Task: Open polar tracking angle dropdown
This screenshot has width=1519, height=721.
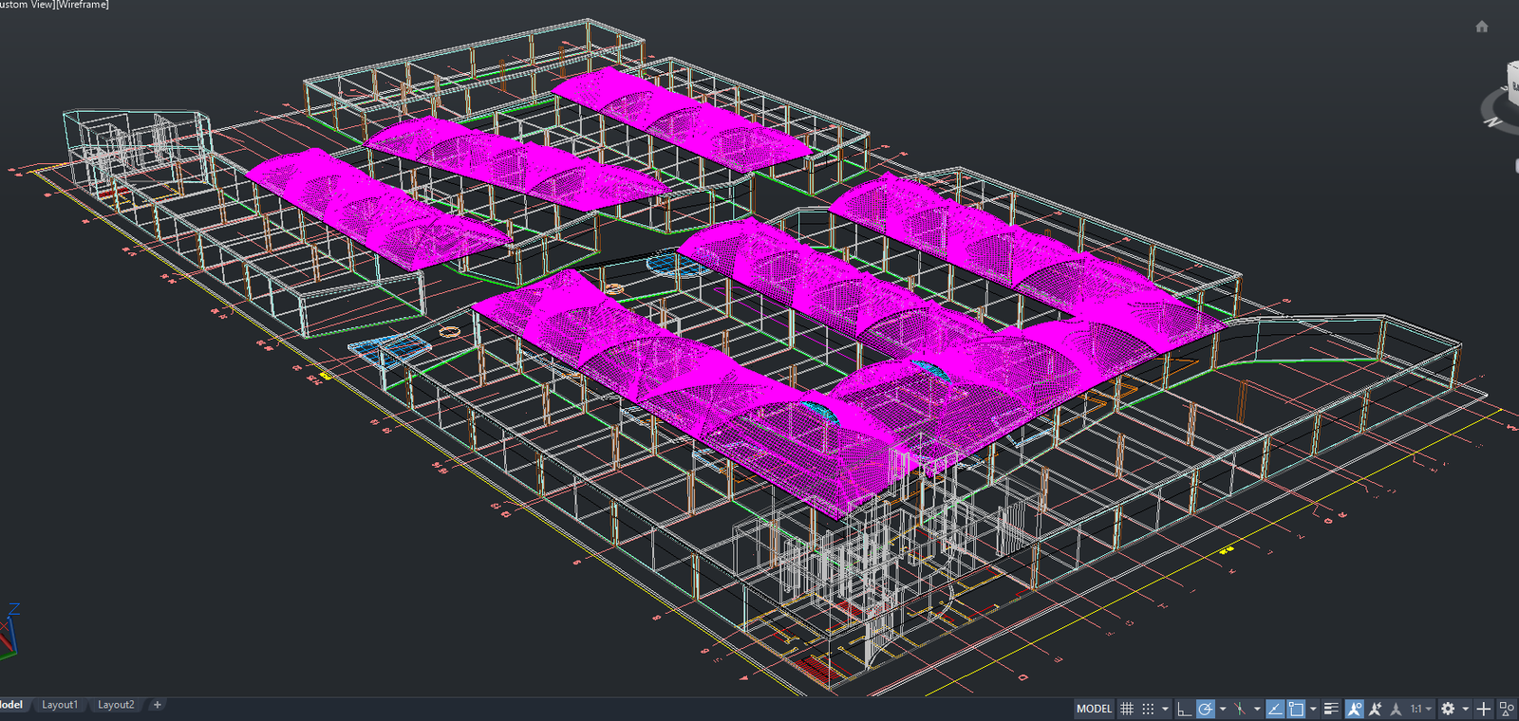Action: click(1223, 709)
